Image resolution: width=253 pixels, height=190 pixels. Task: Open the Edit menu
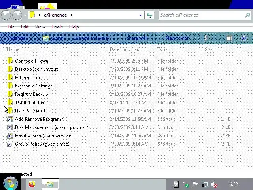coord(25,27)
